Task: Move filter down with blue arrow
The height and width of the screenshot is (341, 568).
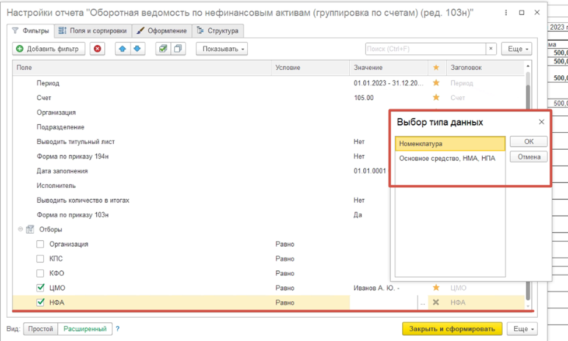Action: click(x=137, y=49)
